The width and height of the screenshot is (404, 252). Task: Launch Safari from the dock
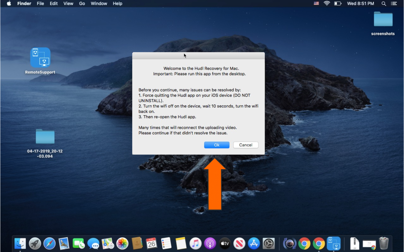point(49,243)
